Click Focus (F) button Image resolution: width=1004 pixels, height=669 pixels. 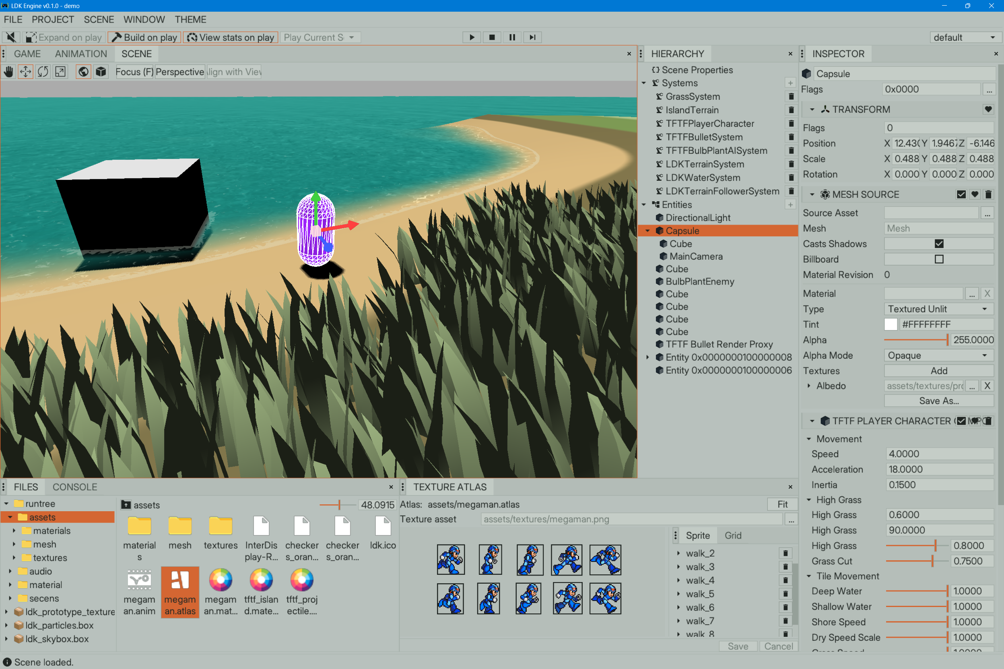(x=134, y=72)
